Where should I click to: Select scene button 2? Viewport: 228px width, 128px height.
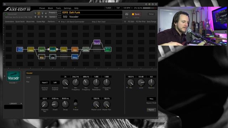click(x=39, y=14)
